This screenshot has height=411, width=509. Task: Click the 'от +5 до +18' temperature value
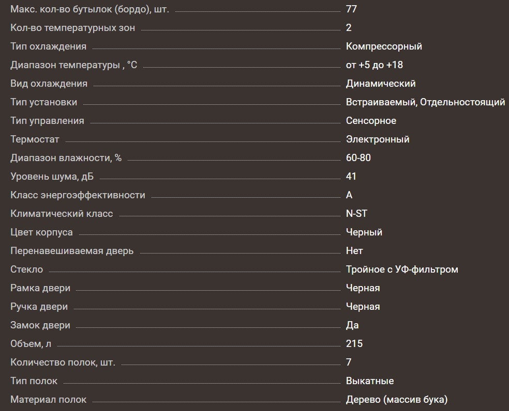click(375, 65)
